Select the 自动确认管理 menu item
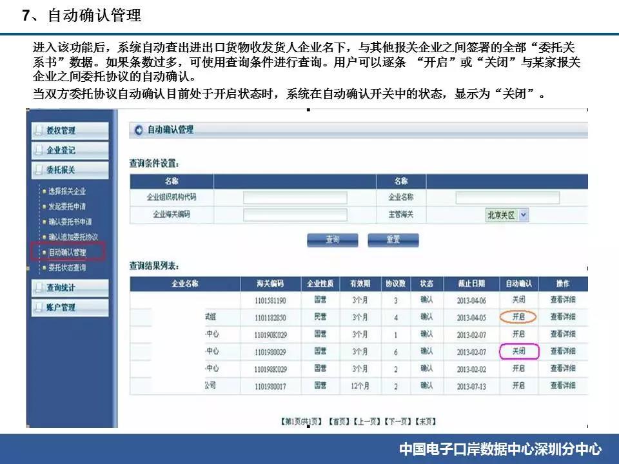 [x=67, y=252]
